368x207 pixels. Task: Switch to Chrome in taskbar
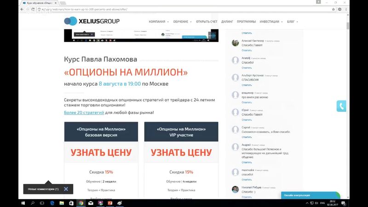tap(81, 203)
